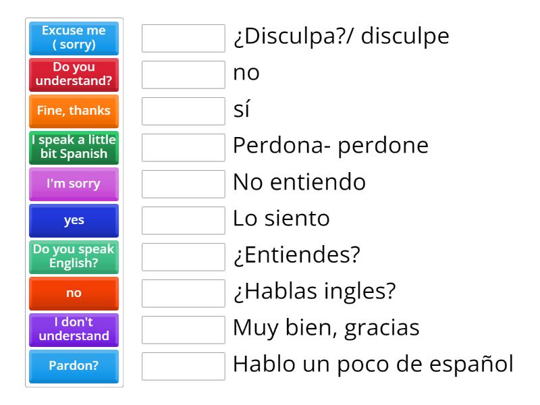Click the box next to 'No entiendo'

click(183, 183)
